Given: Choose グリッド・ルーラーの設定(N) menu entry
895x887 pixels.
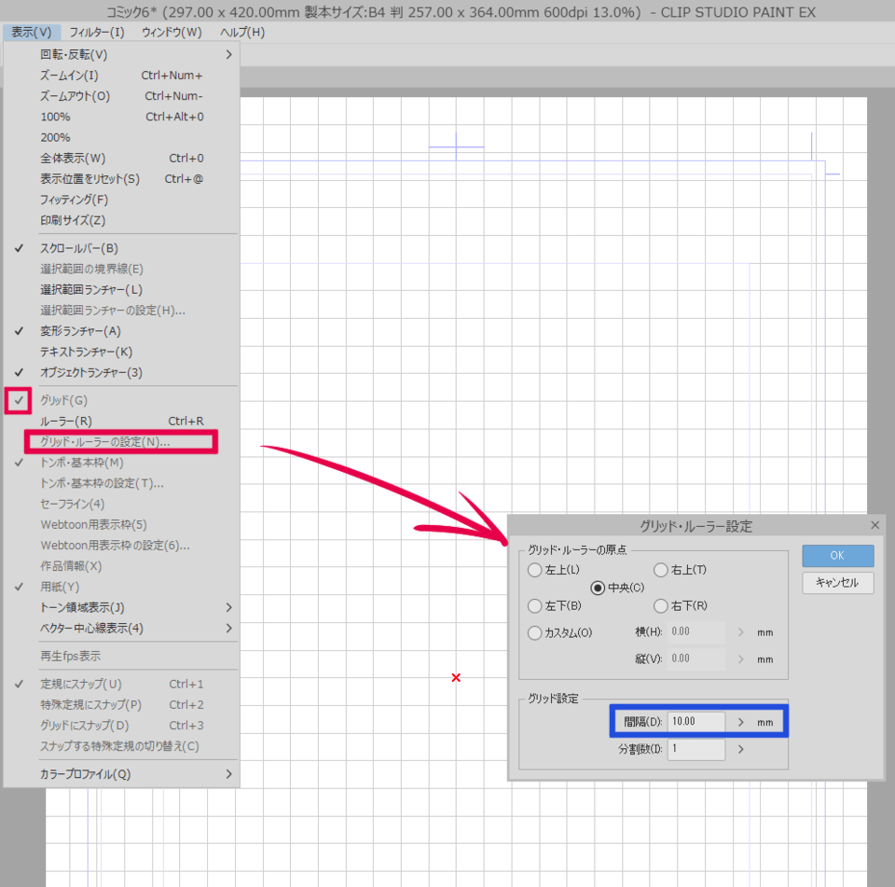Looking at the screenshot, I should (105, 442).
